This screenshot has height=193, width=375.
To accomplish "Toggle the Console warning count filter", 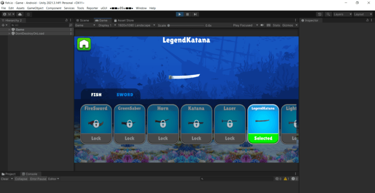I will point(286,179).
